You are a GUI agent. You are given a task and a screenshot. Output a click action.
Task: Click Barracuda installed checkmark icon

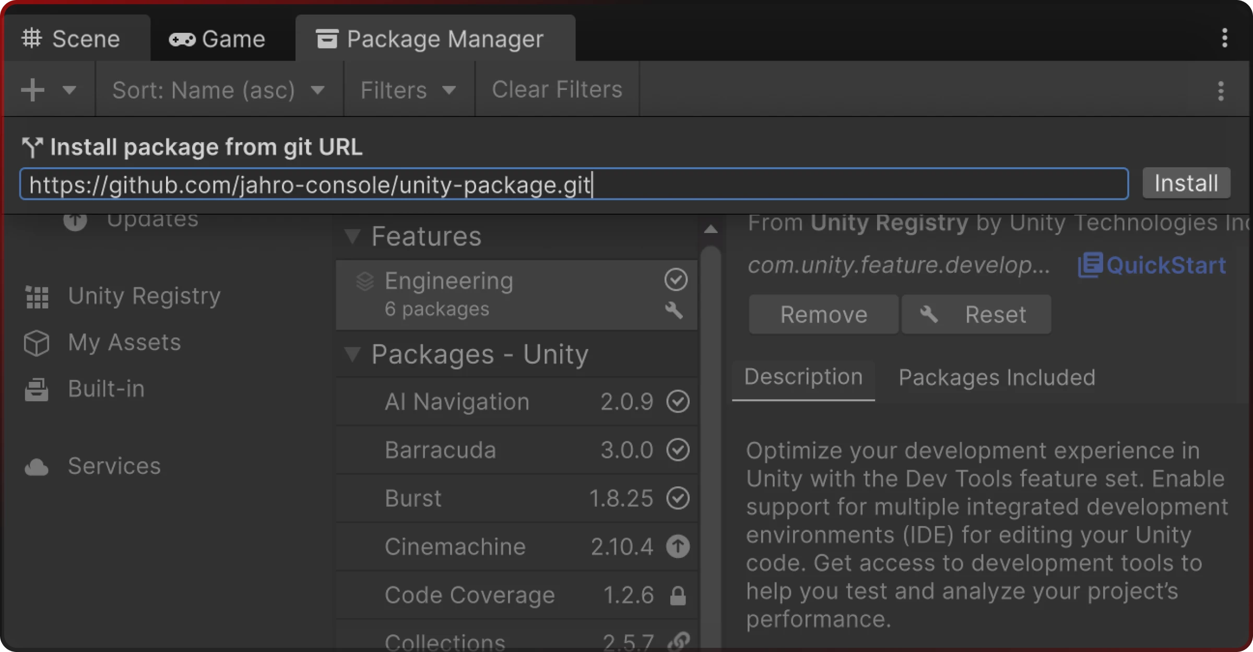(678, 450)
